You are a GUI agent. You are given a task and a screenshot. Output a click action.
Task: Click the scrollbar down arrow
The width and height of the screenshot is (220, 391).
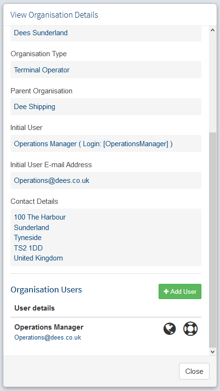click(212, 351)
